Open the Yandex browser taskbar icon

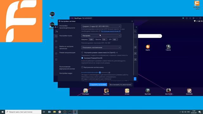[x=60, y=112]
